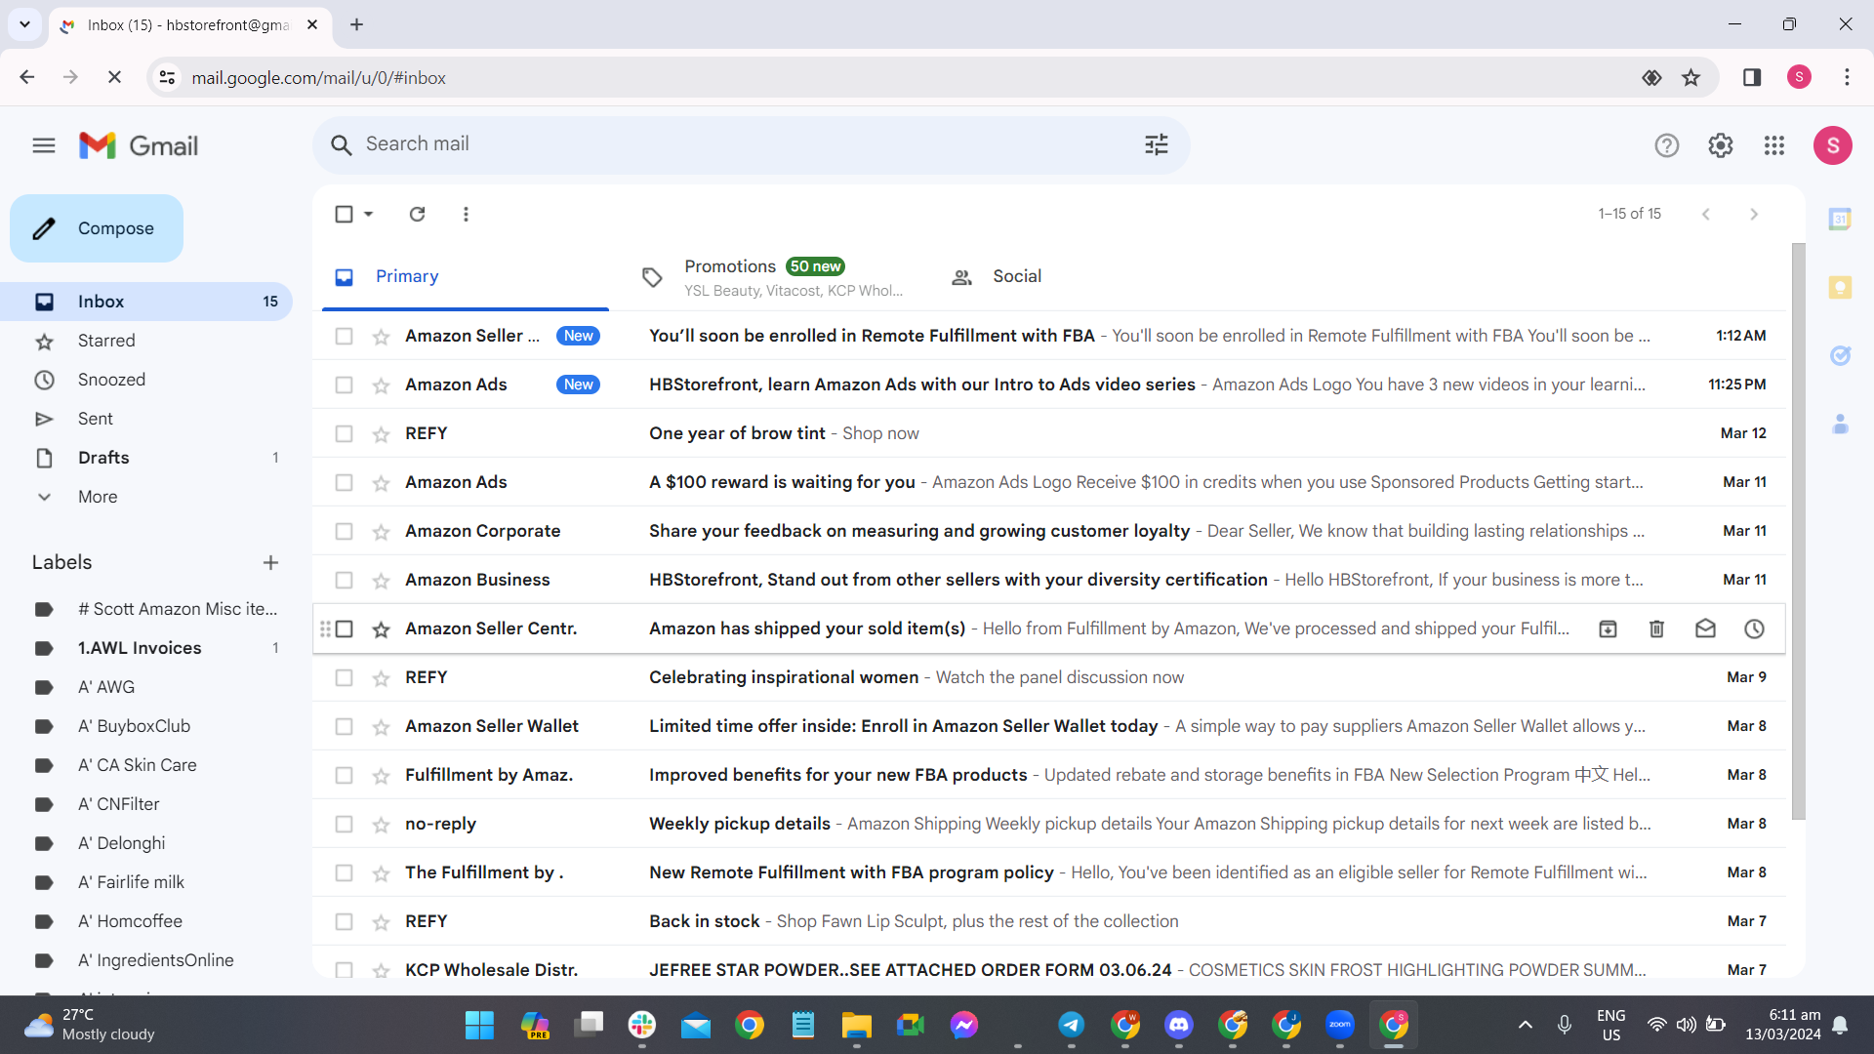
Task: Check the Amazon Corporate email checkbox
Action: pyautogui.click(x=344, y=531)
